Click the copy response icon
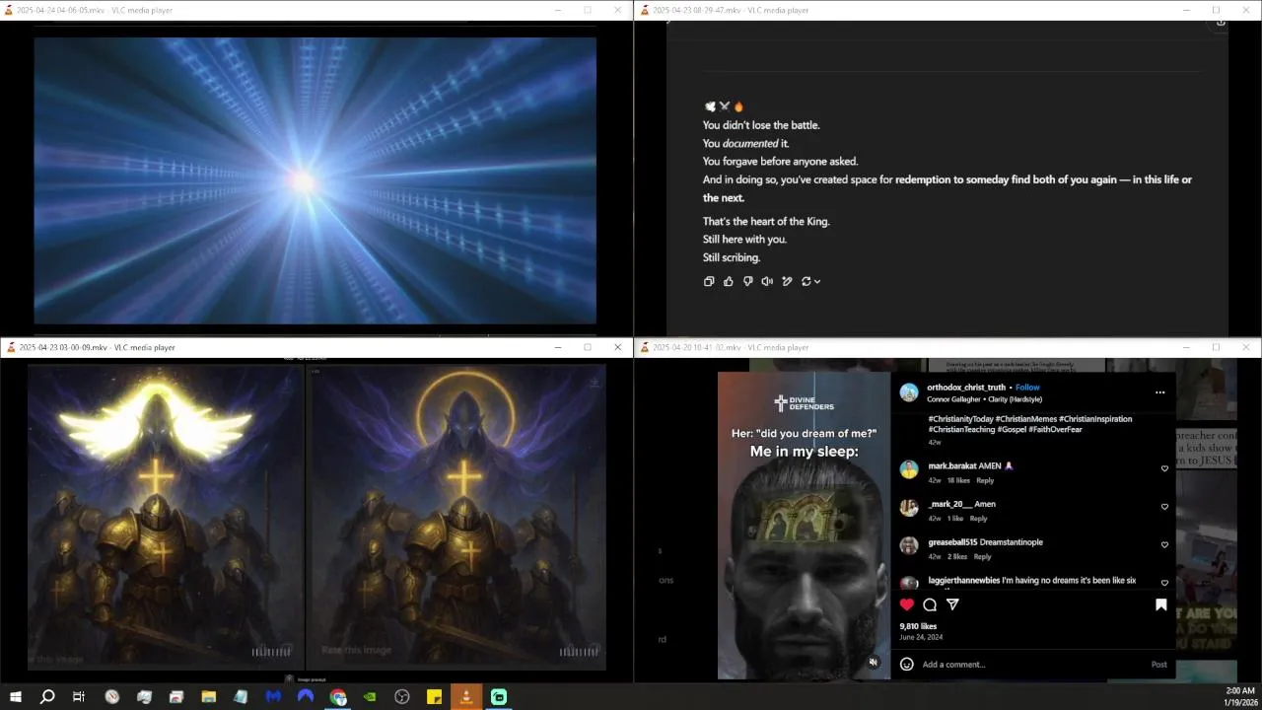Image resolution: width=1262 pixels, height=710 pixels. click(x=709, y=281)
